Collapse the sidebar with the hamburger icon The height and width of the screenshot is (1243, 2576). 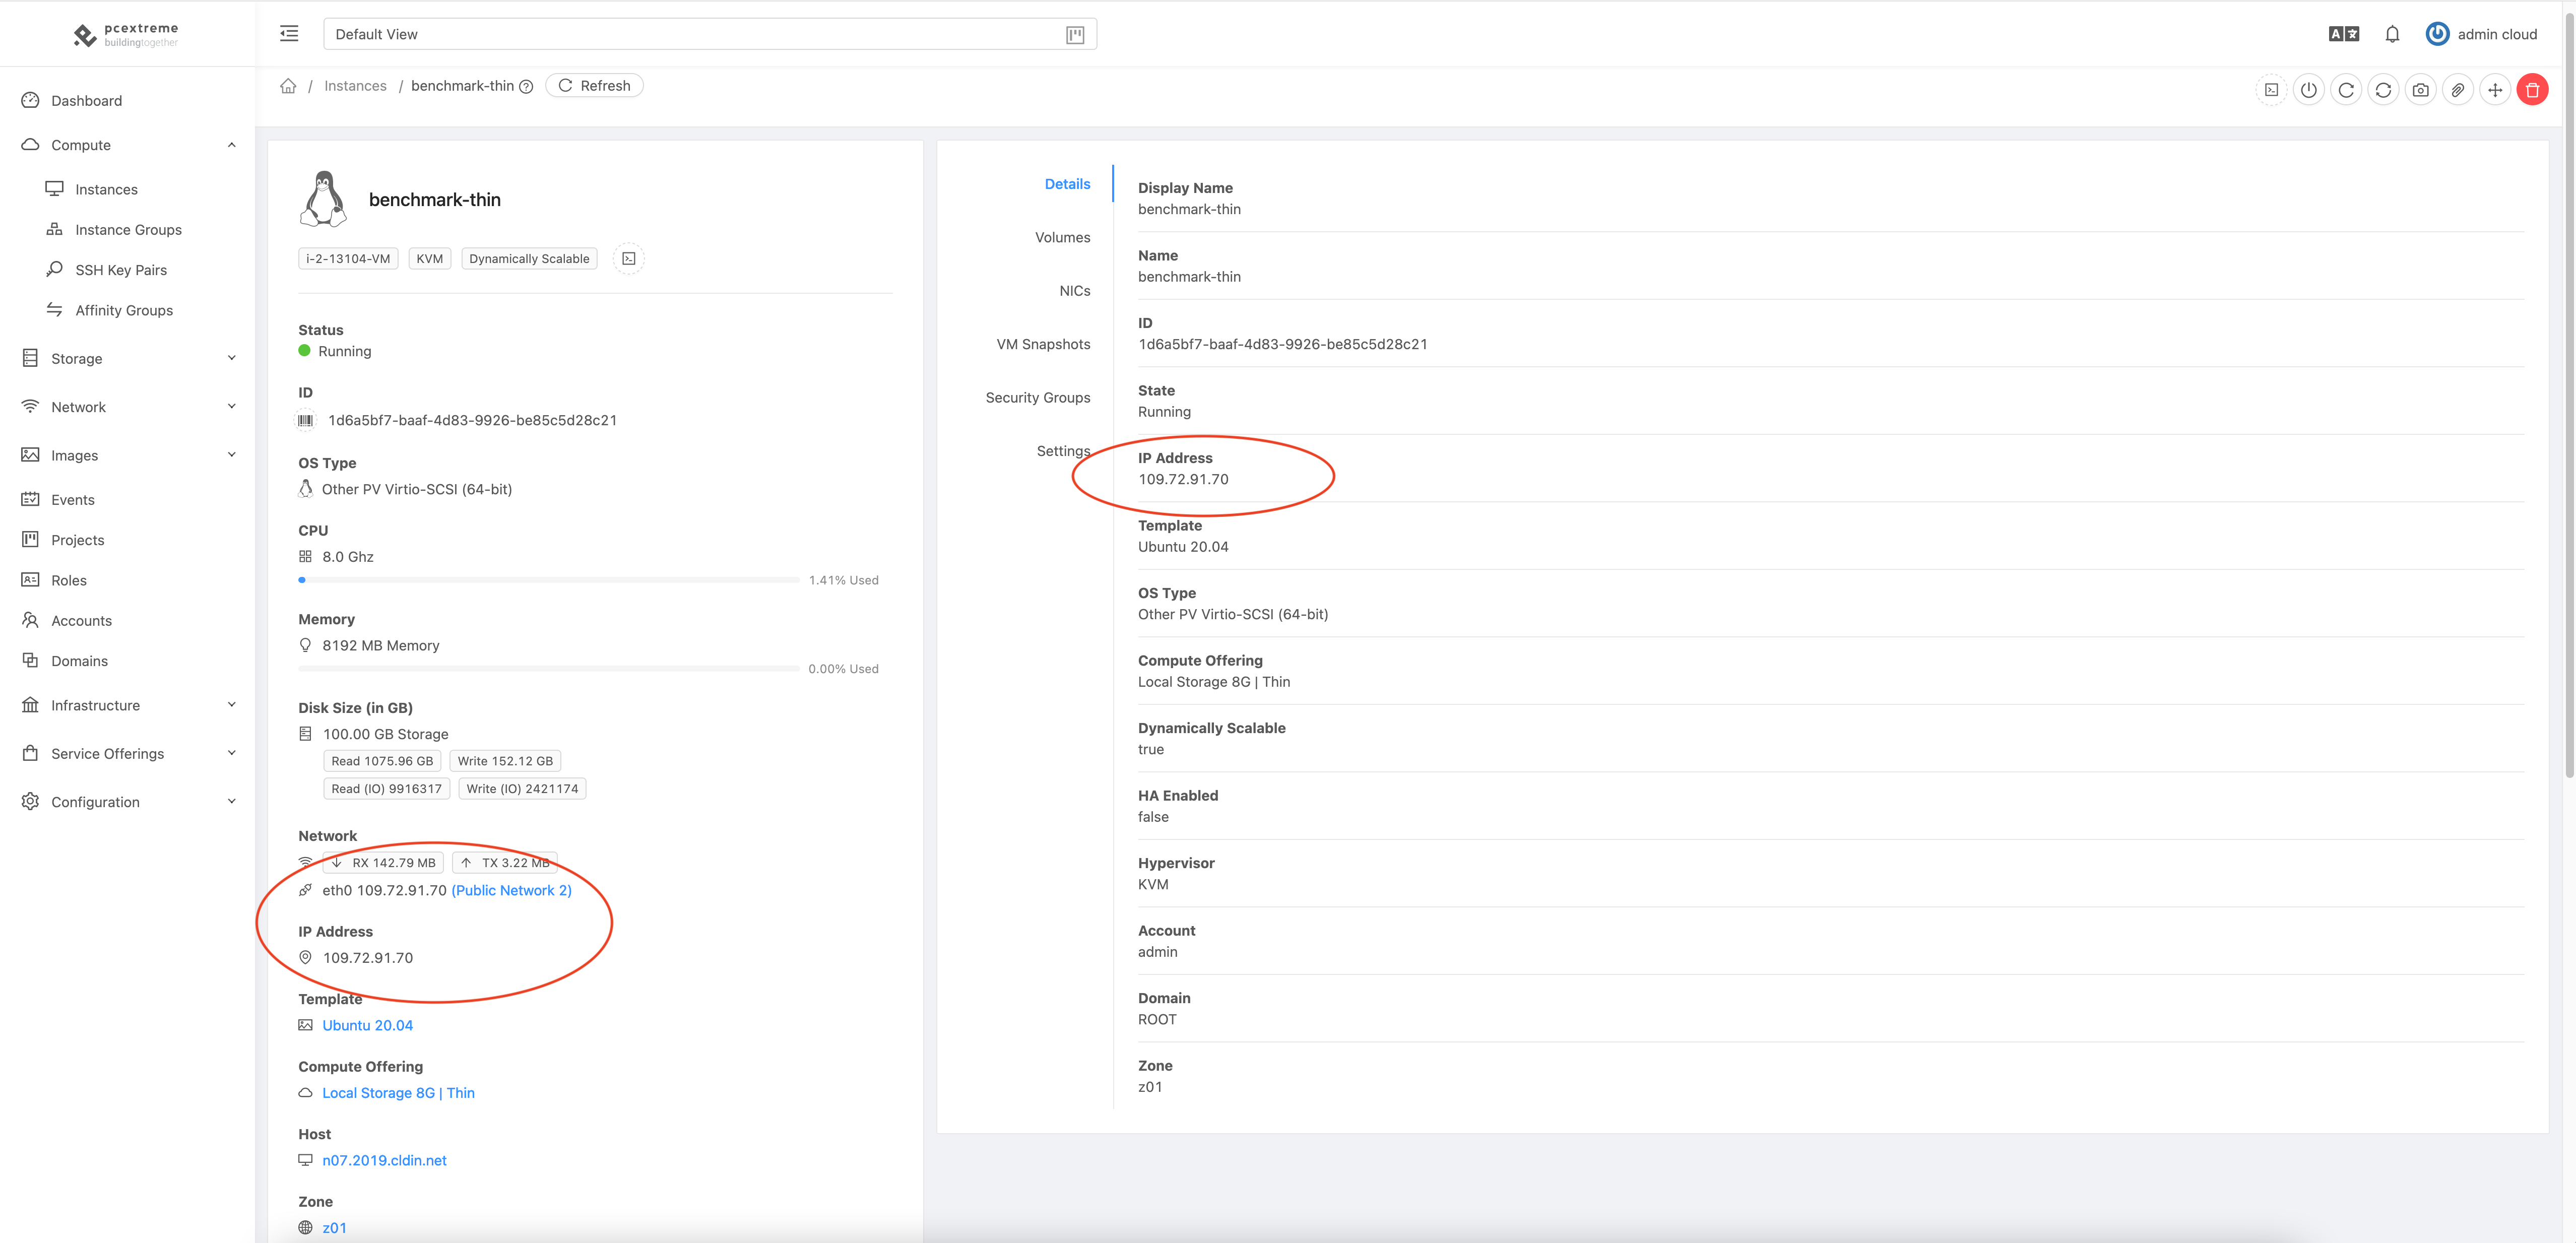[x=289, y=33]
